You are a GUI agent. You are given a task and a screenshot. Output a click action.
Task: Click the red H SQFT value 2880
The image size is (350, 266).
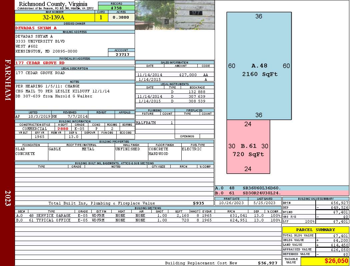click(63, 129)
